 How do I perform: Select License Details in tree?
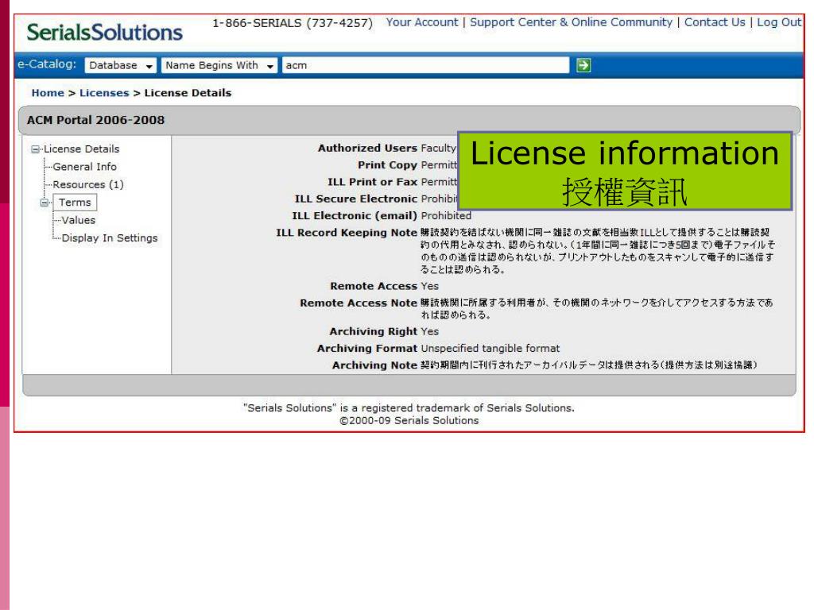click(82, 149)
